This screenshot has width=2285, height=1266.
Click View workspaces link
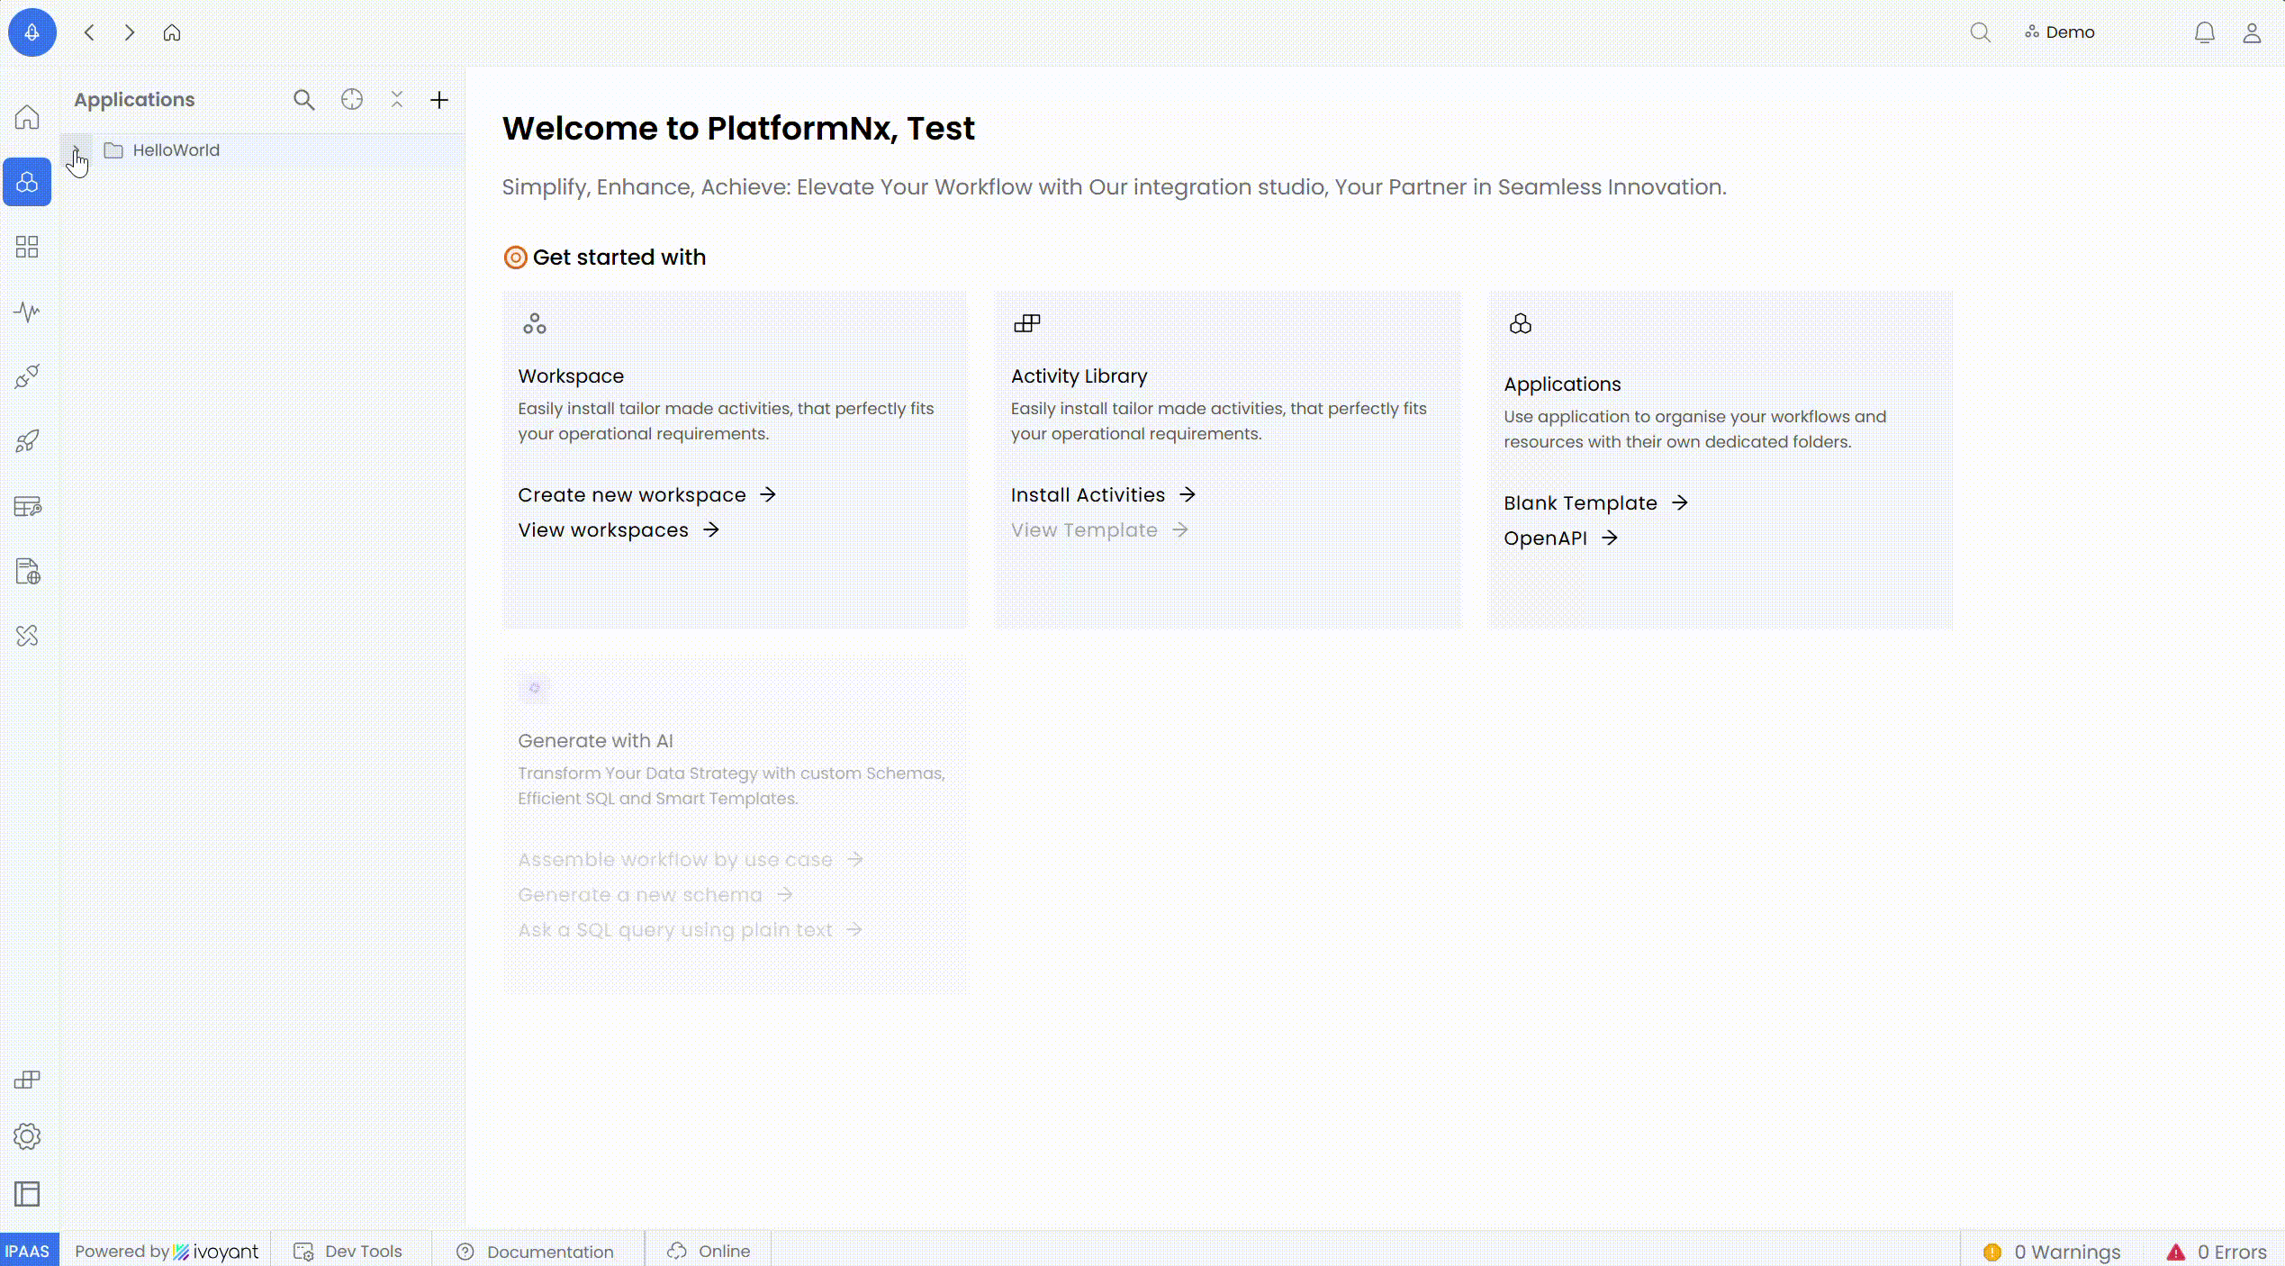[x=619, y=529]
